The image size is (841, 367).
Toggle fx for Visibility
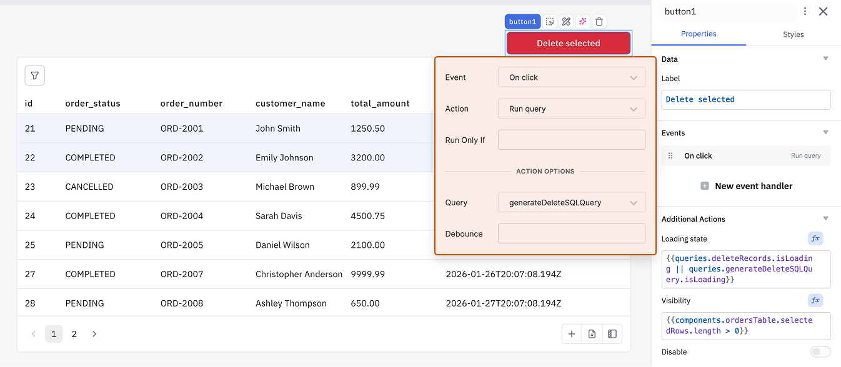pos(815,300)
